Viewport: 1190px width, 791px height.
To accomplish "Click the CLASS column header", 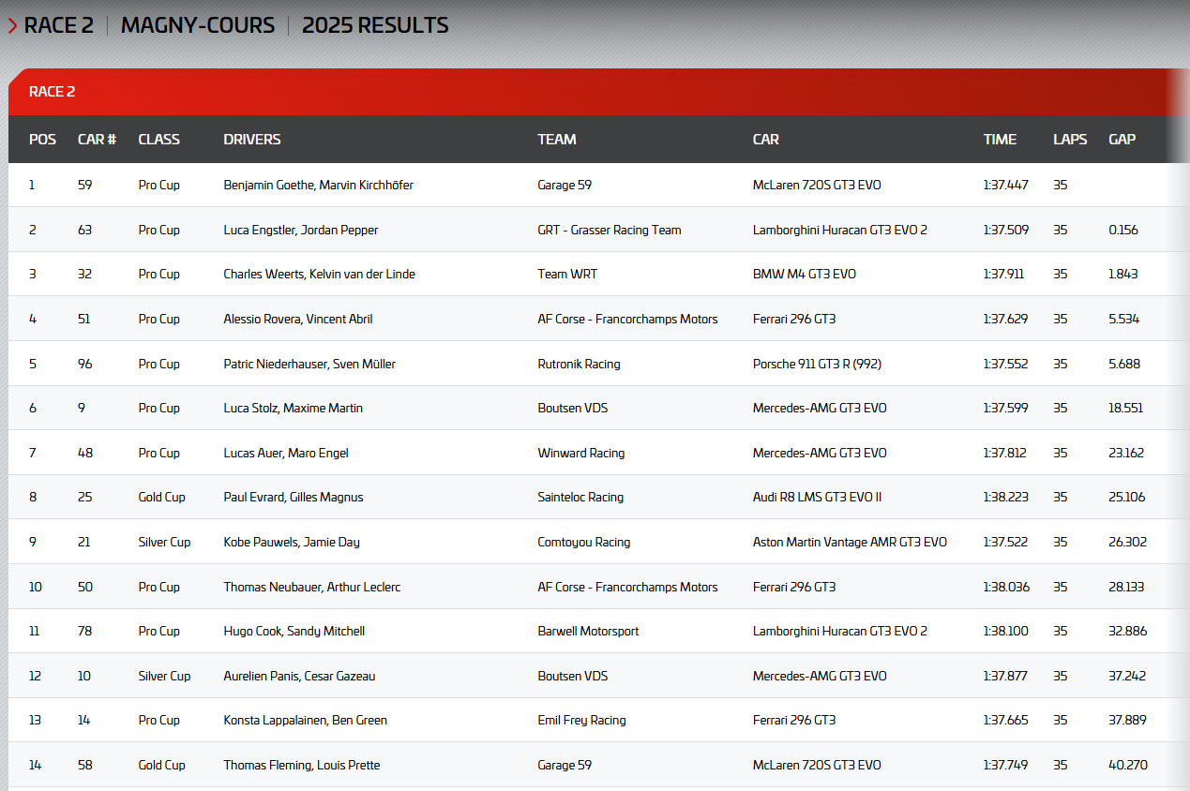I will click(158, 140).
